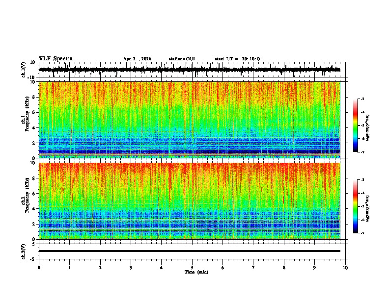Click the ch.1(V) waveform axis label
This screenshot has height=300, width=389.
click(24, 70)
